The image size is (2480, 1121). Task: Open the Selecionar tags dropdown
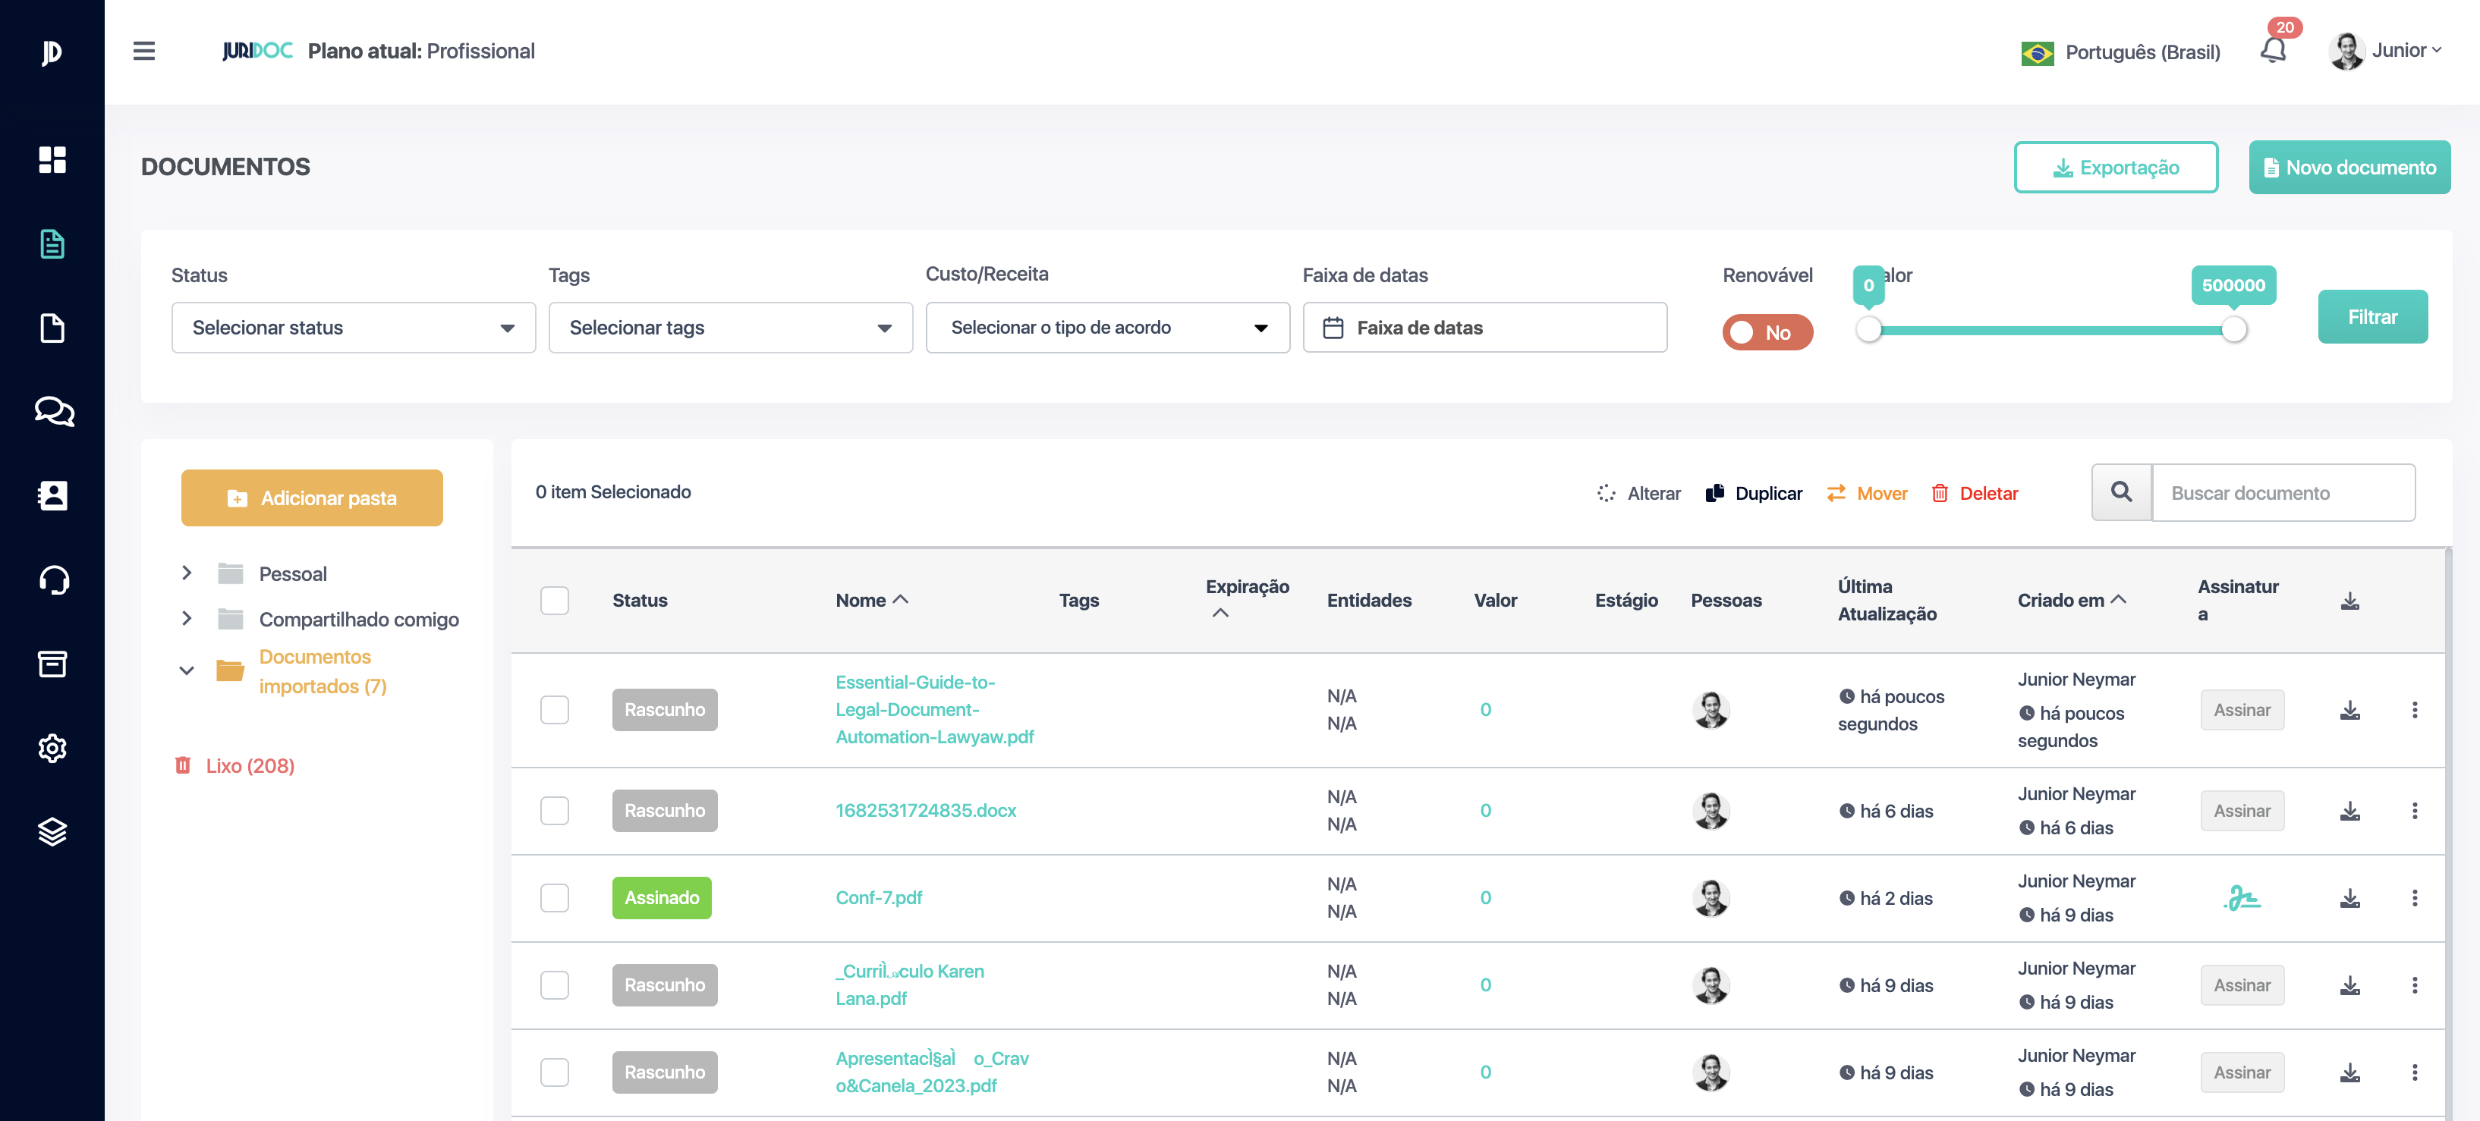coord(731,327)
